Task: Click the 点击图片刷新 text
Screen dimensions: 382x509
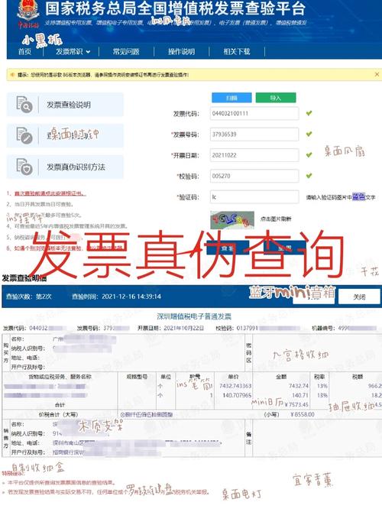Action: point(276,219)
